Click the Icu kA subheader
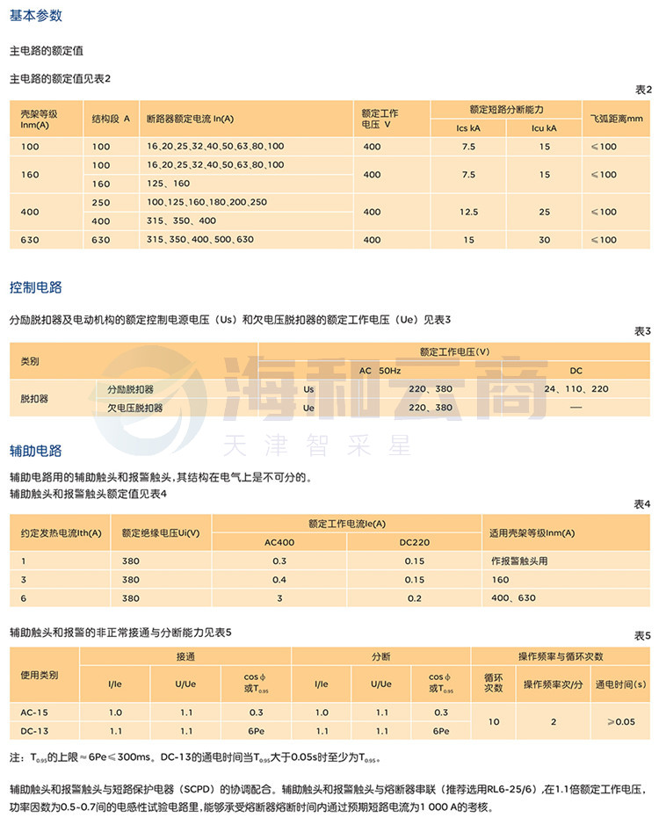This screenshot has width=659, height=825. pyautogui.click(x=544, y=128)
